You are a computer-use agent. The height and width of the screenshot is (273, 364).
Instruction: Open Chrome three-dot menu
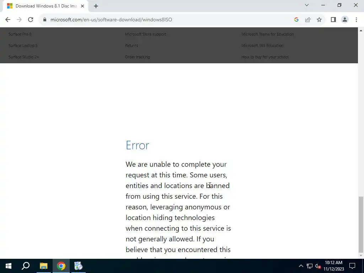point(356,20)
